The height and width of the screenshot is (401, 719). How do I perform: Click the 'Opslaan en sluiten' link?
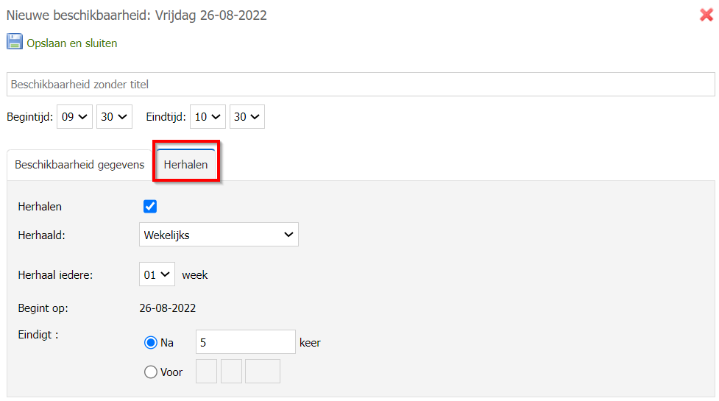pyautogui.click(x=71, y=43)
